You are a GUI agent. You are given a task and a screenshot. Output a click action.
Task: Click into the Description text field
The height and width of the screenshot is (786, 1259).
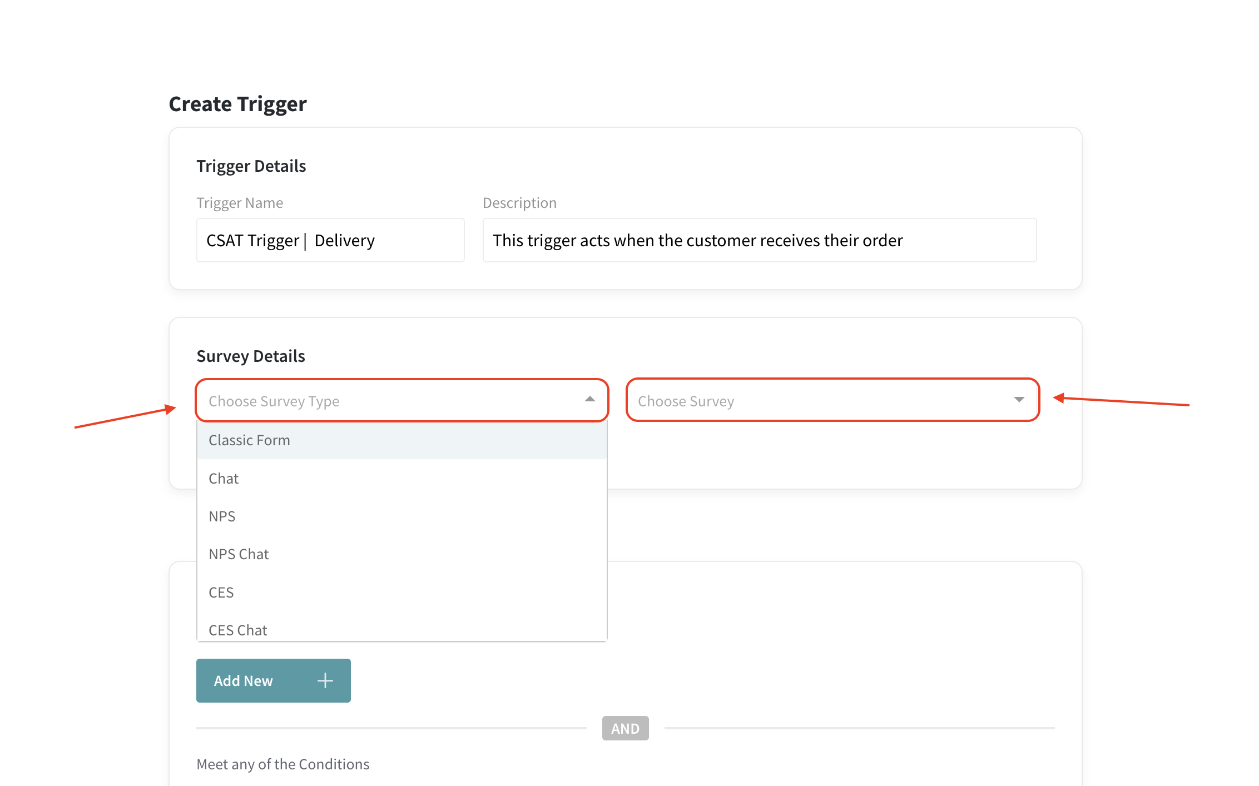pyautogui.click(x=759, y=240)
